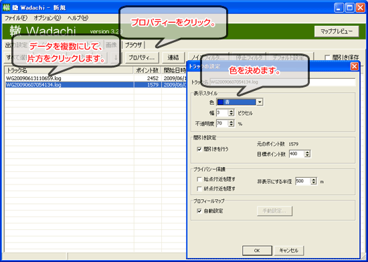Open the 色 color dropdown

pos(260,102)
